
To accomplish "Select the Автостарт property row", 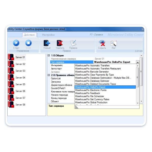I will (x=62, y=69).
